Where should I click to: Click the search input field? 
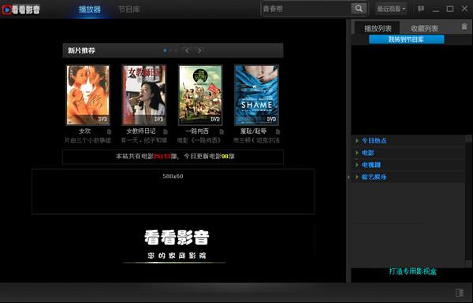coord(306,9)
